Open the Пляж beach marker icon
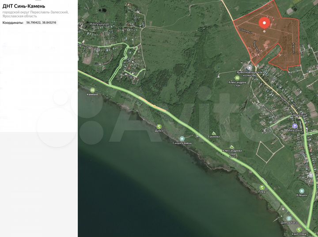 pyautogui.click(x=262, y=187)
